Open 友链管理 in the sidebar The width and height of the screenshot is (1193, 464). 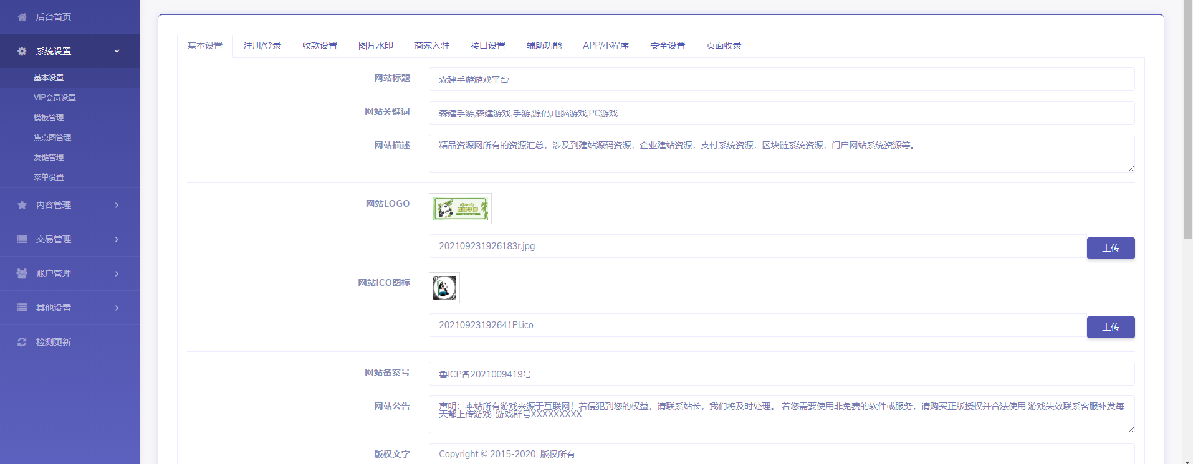49,158
